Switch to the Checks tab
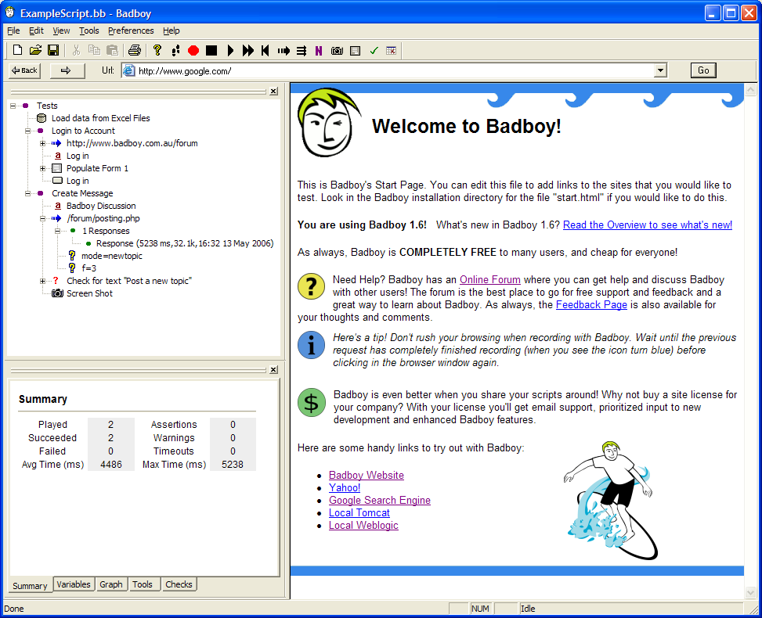The image size is (762, 618). pos(179,584)
